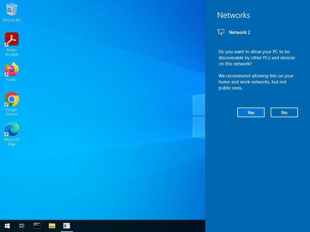Click the Microsoft Edge label text
Image resolution: width=310 pixels, height=232 pixels.
(x=12, y=142)
